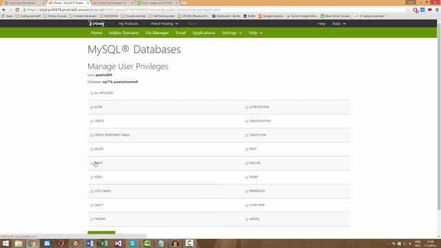Open the Settings dropdown in green bar
The width and height of the screenshot is (441, 248).
coord(232,33)
